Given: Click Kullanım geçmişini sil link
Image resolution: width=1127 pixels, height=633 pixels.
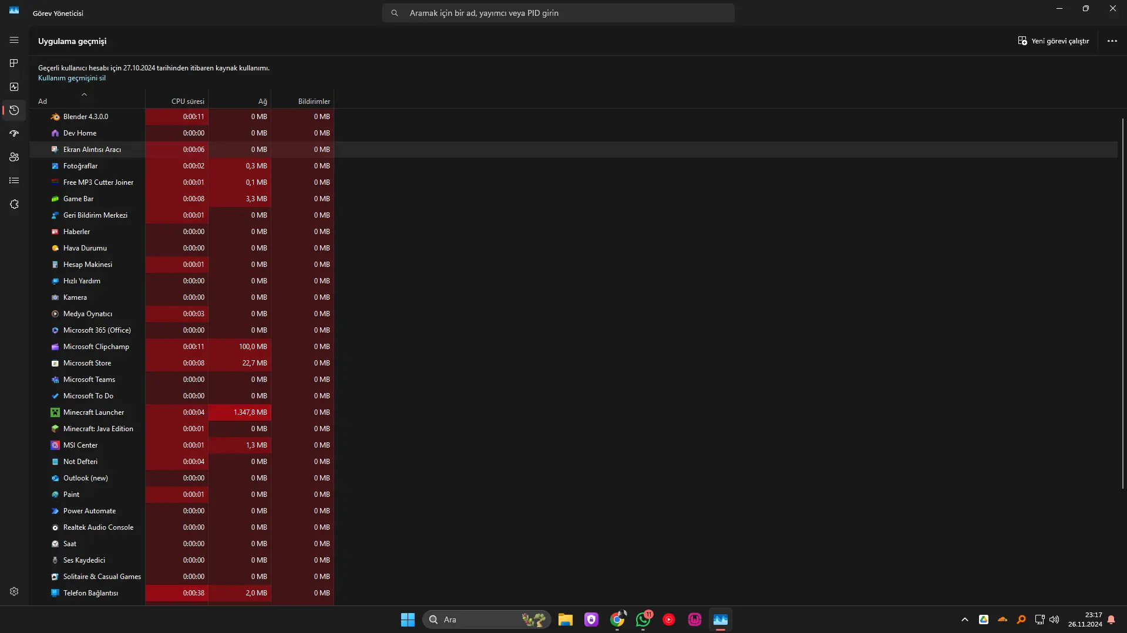Looking at the screenshot, I should (72, 78).
